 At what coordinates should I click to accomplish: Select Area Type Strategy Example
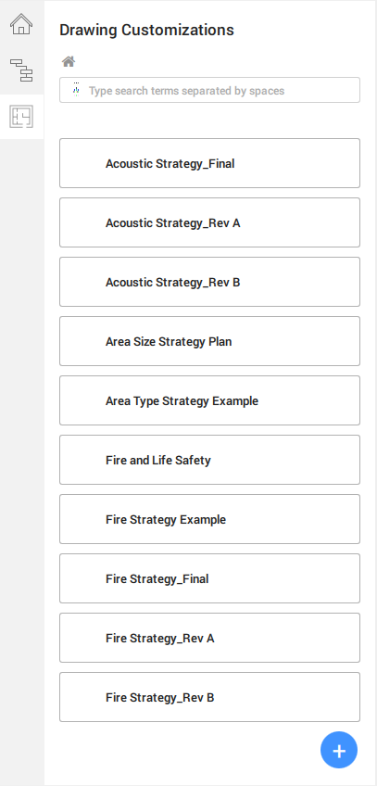coord(209,400)
